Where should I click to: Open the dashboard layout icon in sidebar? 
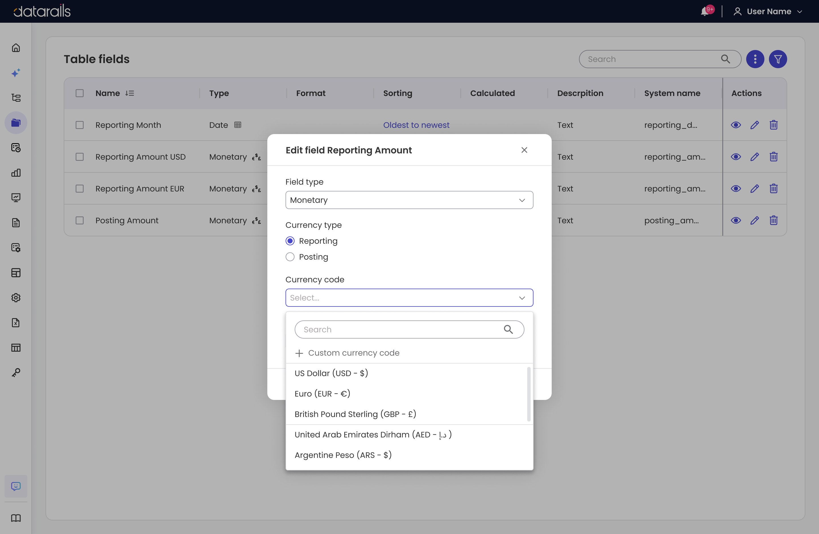pos(16,273)
